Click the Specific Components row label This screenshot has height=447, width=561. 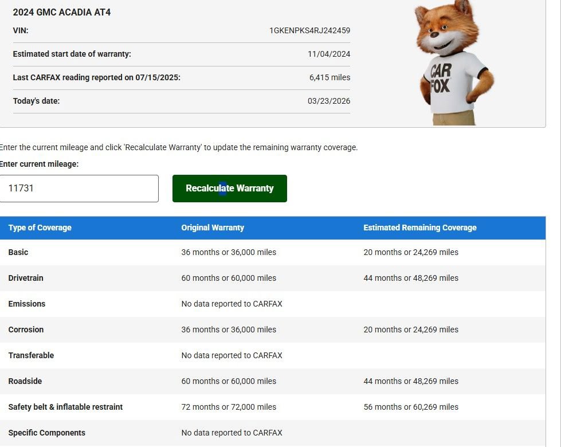[x=46, y=433]
